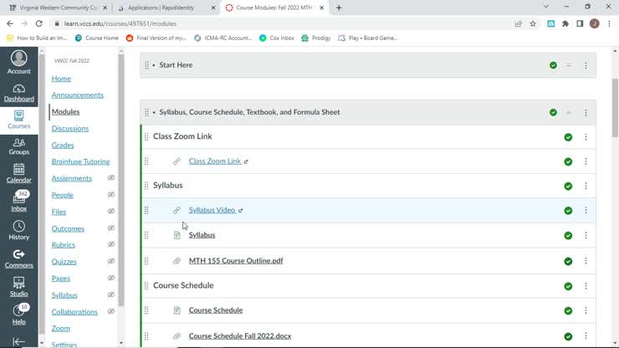Grab the drag handle for Syllabus page item
The image size is (619, 348).
146,235
